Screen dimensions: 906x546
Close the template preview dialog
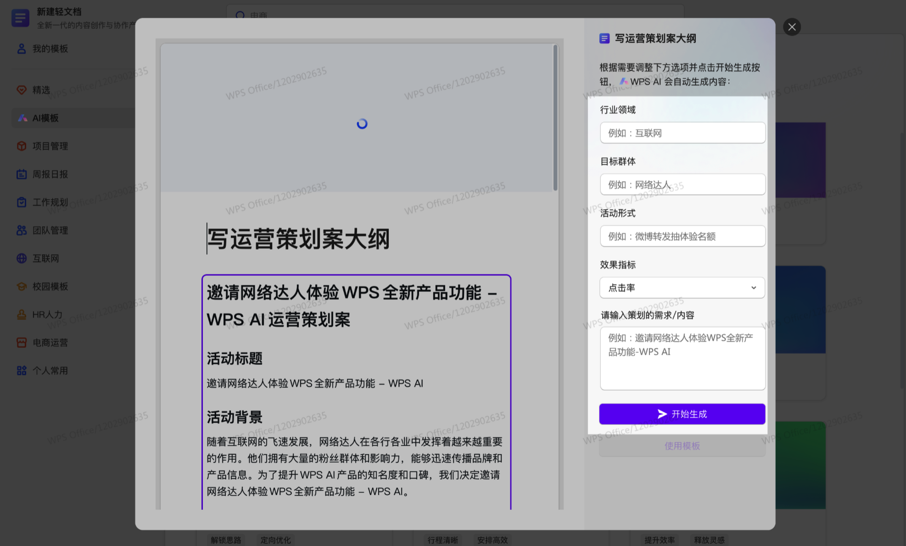coord(792,27)
